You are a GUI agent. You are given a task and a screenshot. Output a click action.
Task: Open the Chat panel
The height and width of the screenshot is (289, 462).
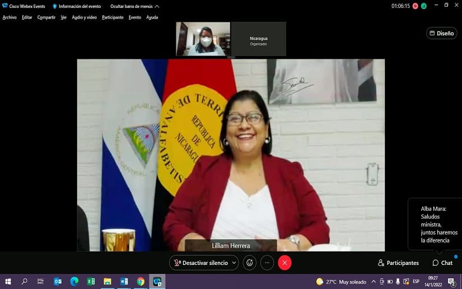[x=442, y=263]
